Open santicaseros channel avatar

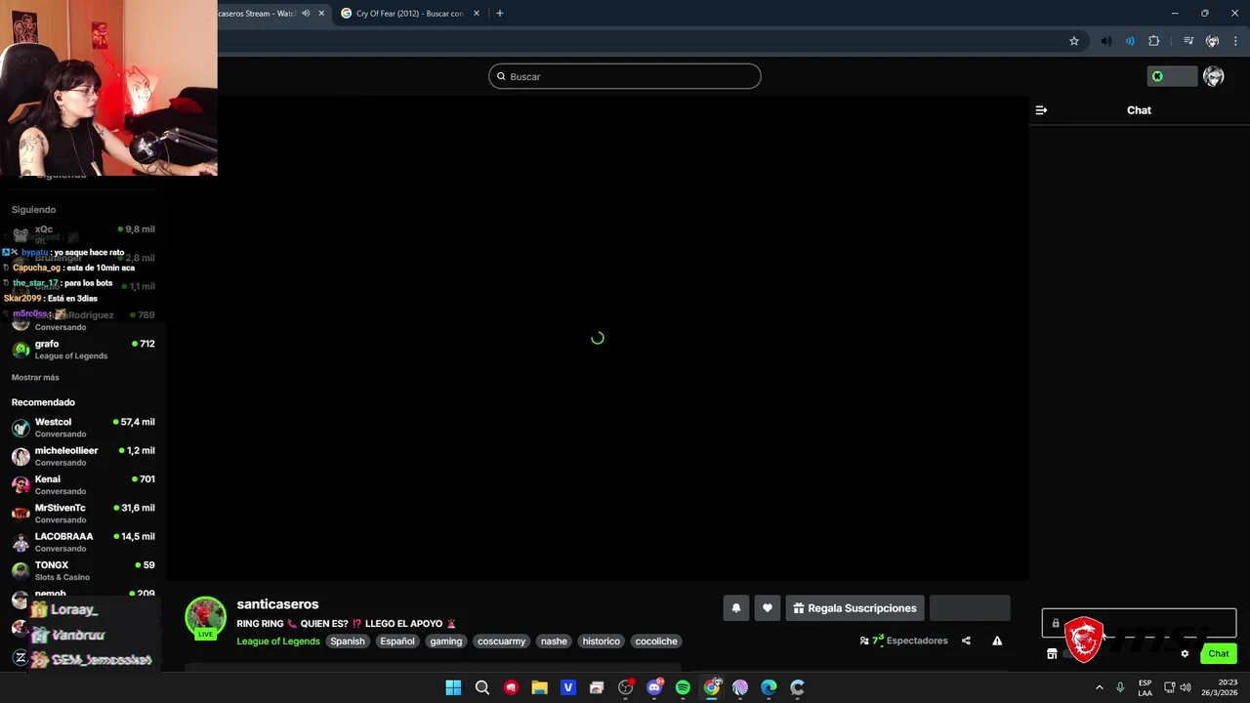tap(205, 617)
